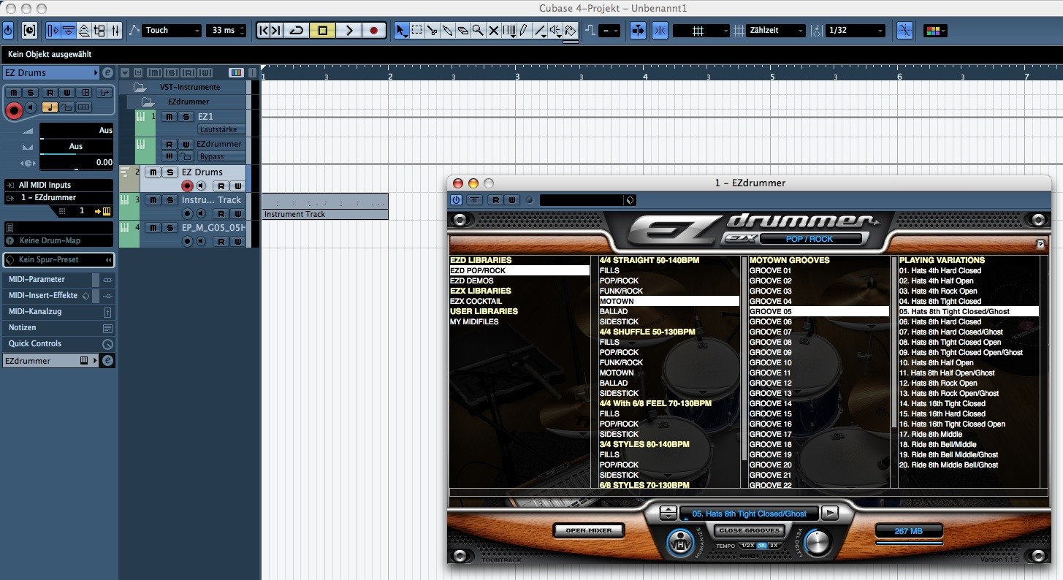
Task: Toggle Snap to Zero Crossing
Action: click(904, 31)
